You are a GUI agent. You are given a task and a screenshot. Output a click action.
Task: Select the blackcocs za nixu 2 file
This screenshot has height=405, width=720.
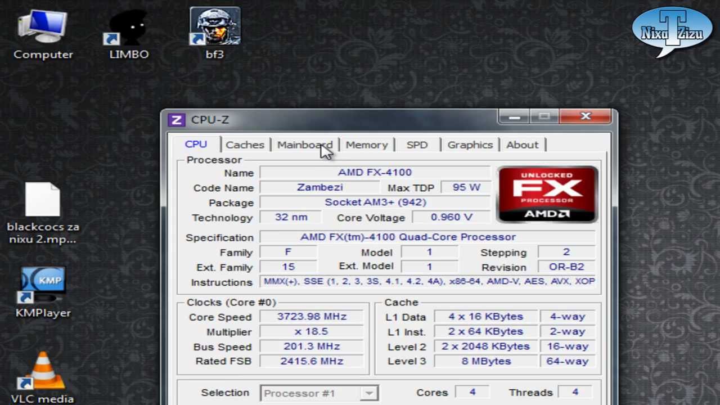[43, 214]
